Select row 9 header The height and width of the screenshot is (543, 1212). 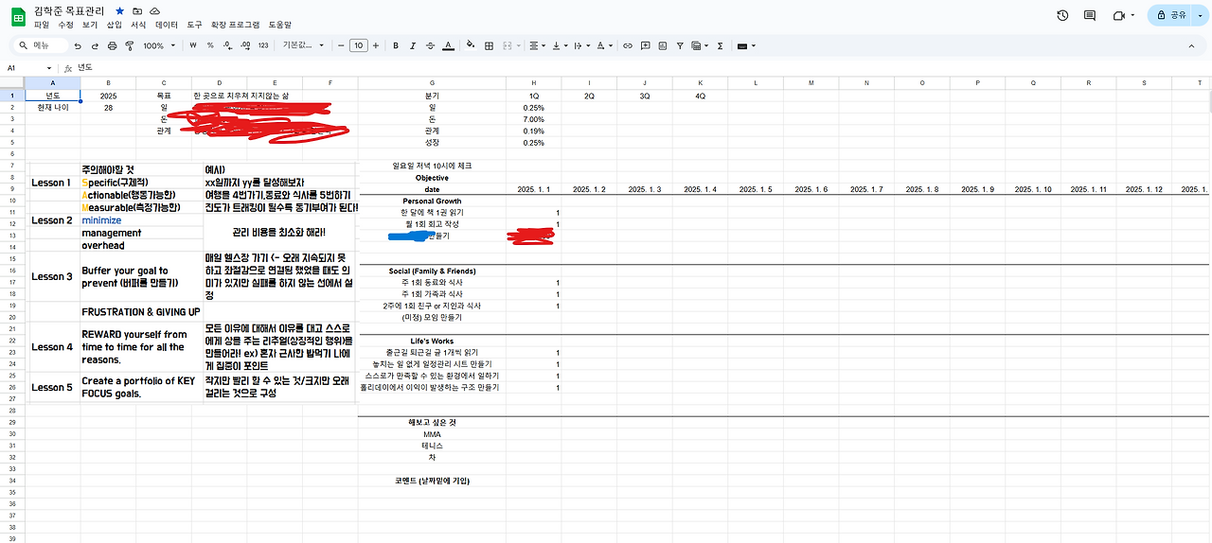pyautogui.click(x=12, y=189)
